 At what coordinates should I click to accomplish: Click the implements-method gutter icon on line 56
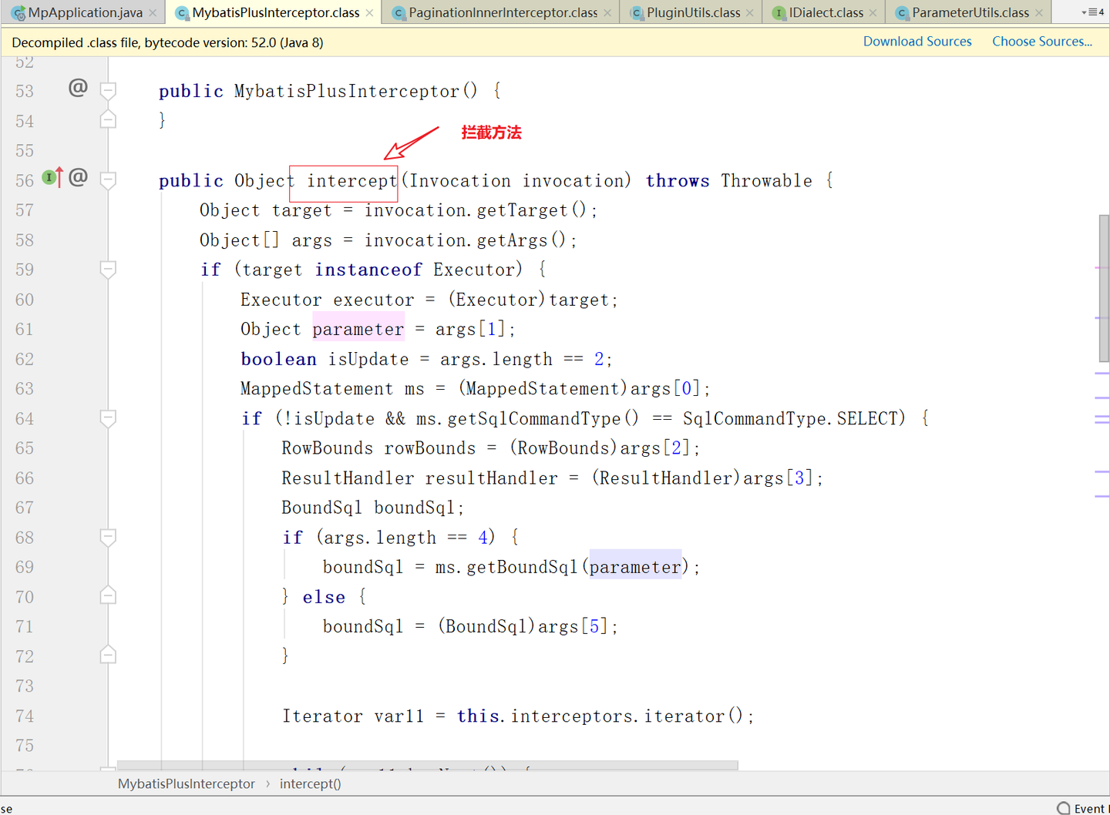52,178
